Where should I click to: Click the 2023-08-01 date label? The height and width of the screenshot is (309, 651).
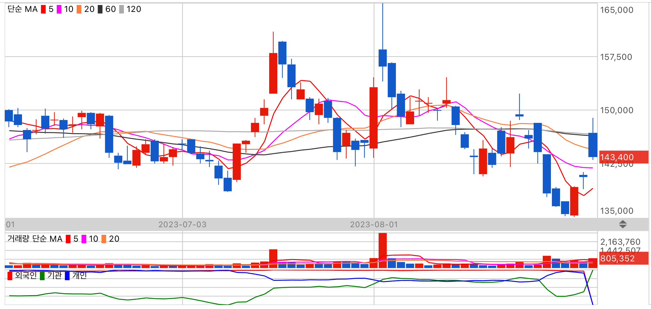[374, 225]
